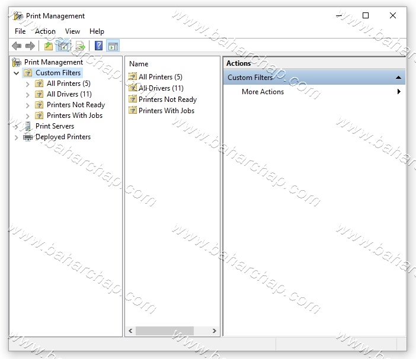This screenshot has width=416, height=359.
Task: Select Printers Not Ready text in list
Action: 168,100
